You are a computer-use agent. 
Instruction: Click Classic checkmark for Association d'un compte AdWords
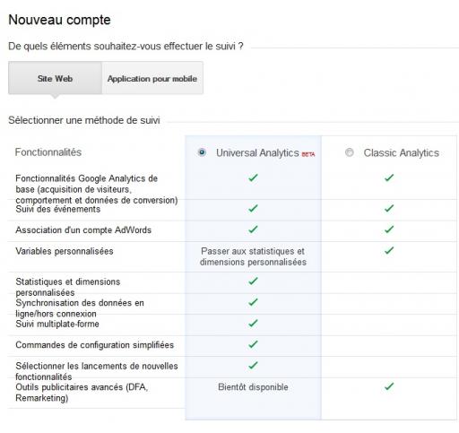(389, 229)
